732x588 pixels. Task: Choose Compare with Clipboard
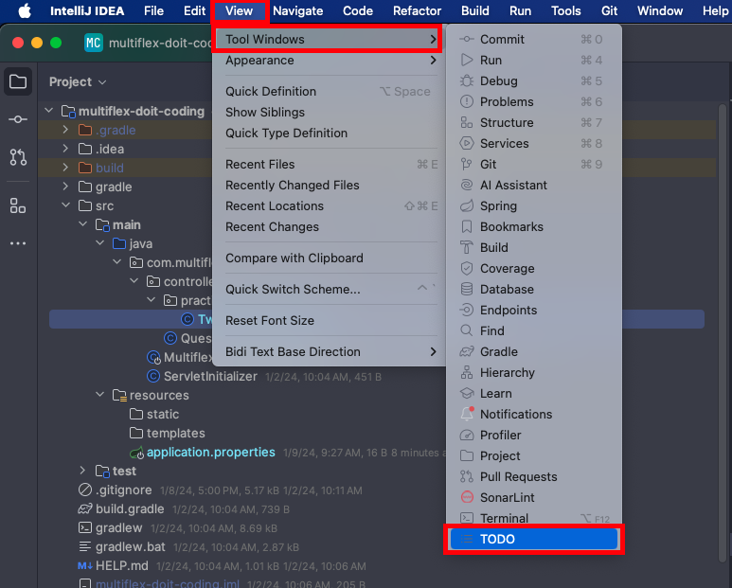(331, 258)
